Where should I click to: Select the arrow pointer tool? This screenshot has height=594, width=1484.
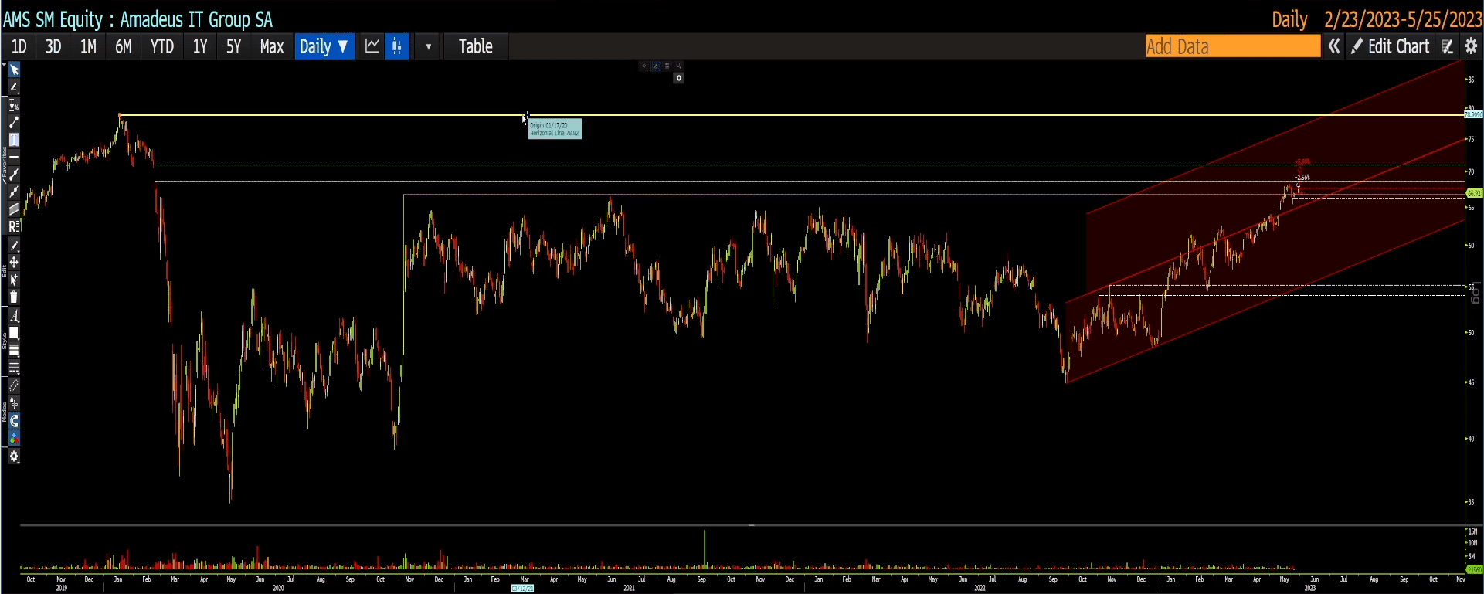pyautogui.click(x=14, y=70)
